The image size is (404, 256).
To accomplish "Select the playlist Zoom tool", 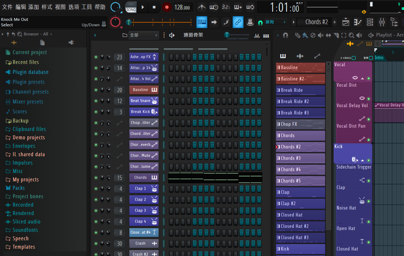I will point(351,35).
